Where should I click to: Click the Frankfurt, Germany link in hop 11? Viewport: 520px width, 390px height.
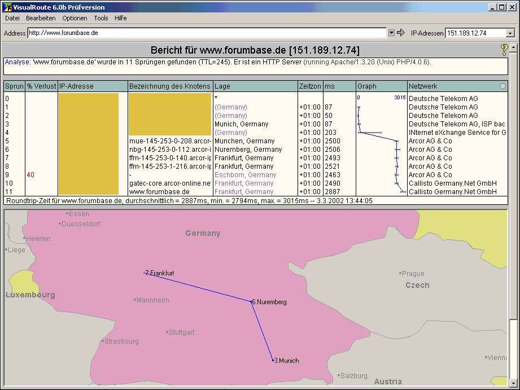pyautogui.click(x=244, y=192)
